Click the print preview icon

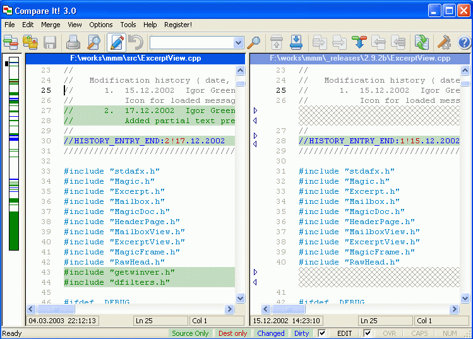click(x=93, y=43)
